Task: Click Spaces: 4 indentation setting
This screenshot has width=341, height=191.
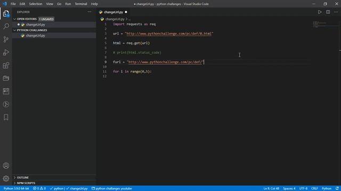Action: (289, 189)
